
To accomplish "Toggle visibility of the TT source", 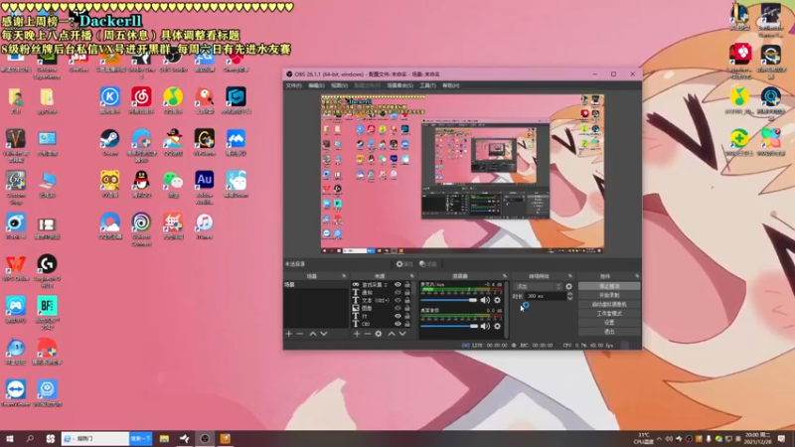I will (x=398, y=316).
